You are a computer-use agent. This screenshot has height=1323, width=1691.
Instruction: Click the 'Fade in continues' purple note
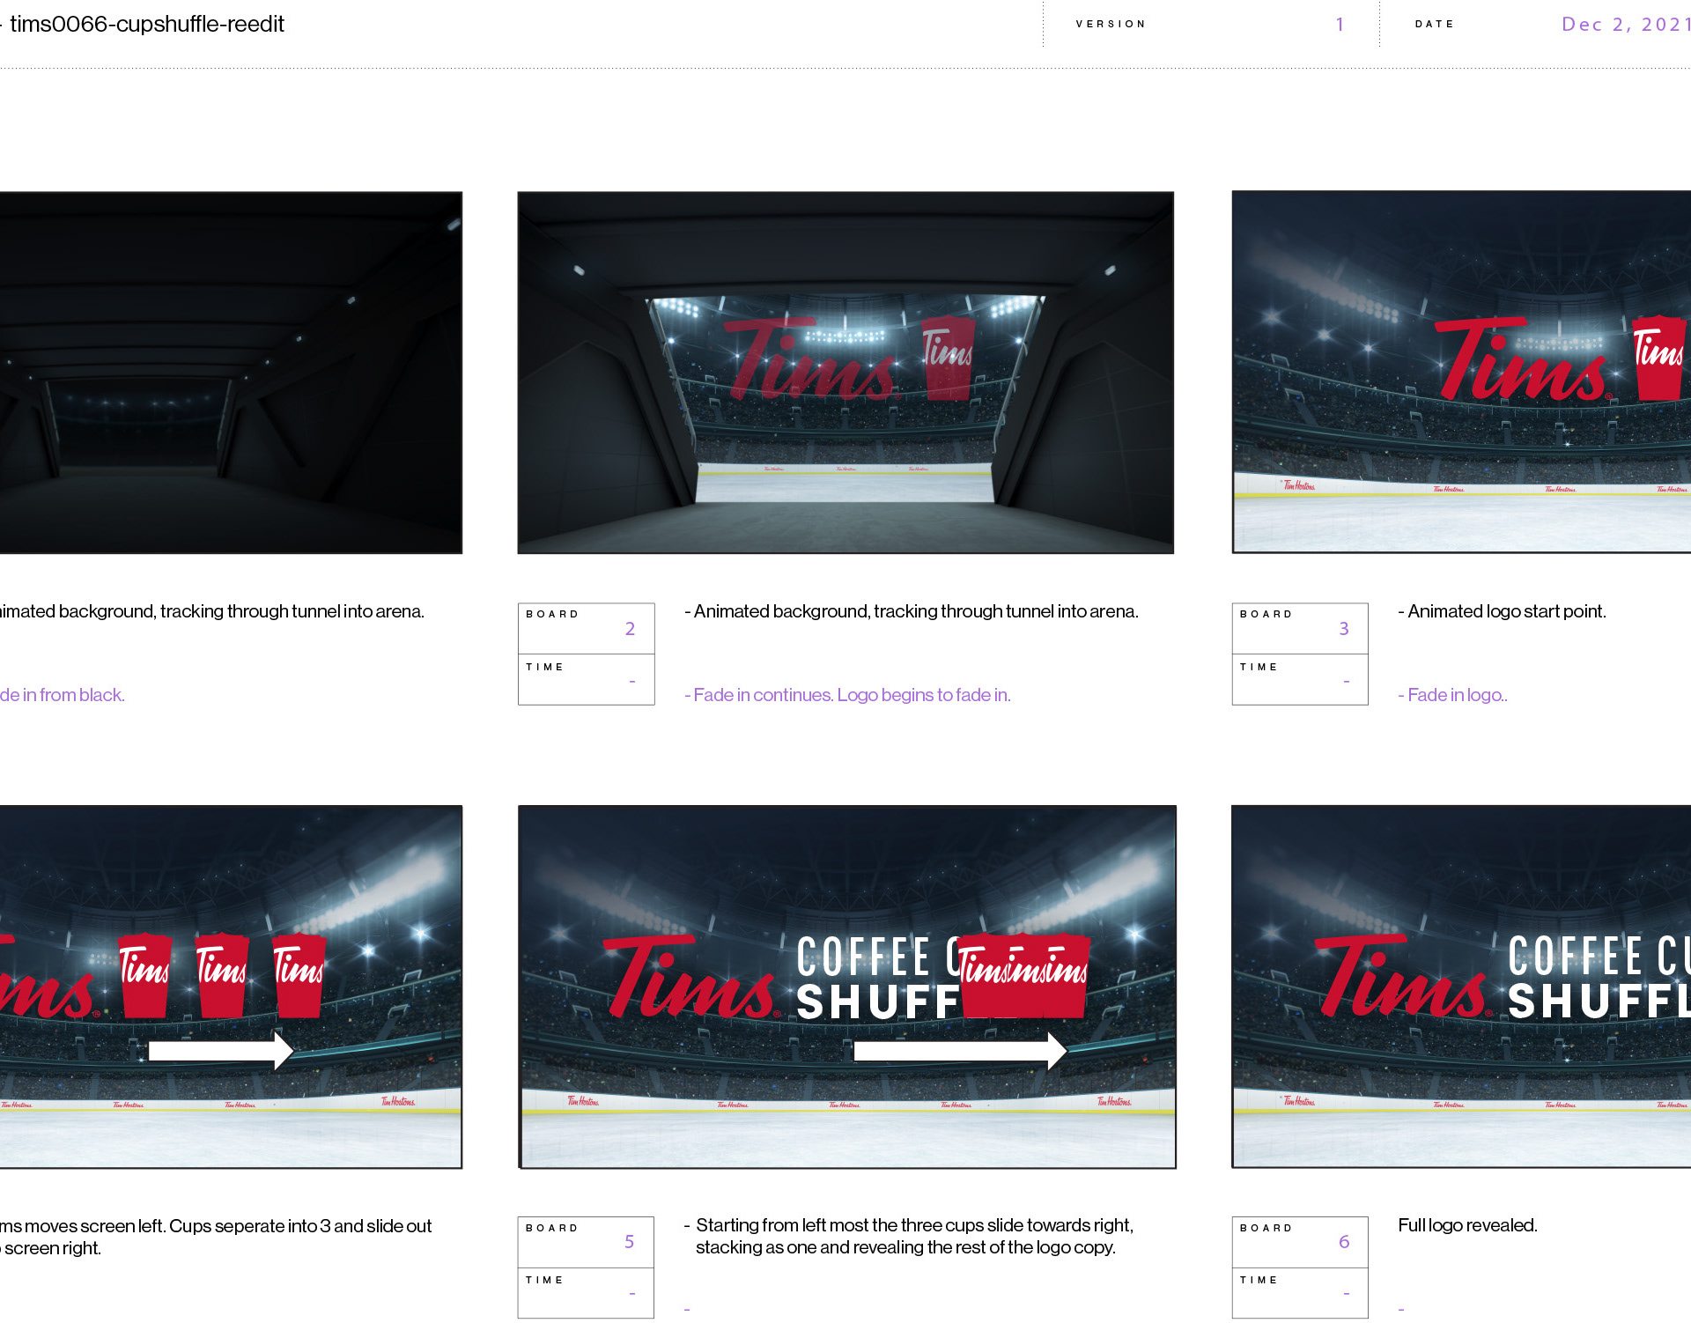pyautogui.click(x=847, y=695)
